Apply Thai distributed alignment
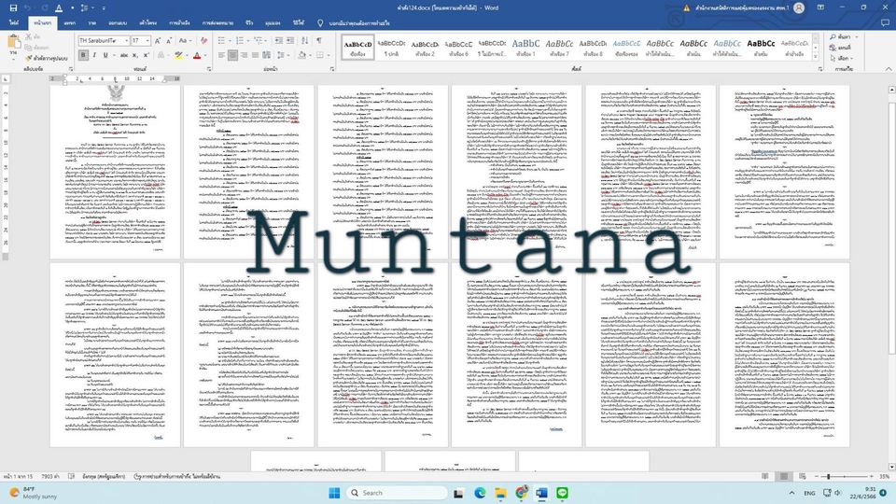 coord(266,55)
